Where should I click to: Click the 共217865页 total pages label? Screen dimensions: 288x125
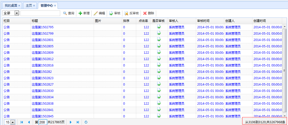click(x=56, y=122)
